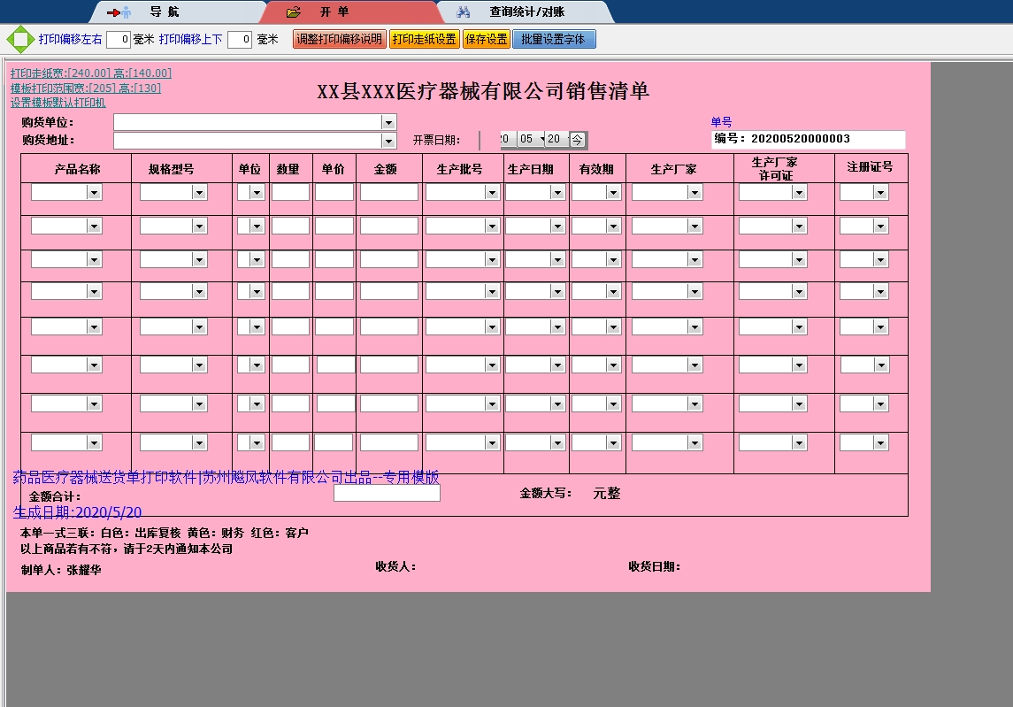Screen dimensions: 1013x707
Task: Open the 查询统计/对账 tab
Action: point(526,12)
